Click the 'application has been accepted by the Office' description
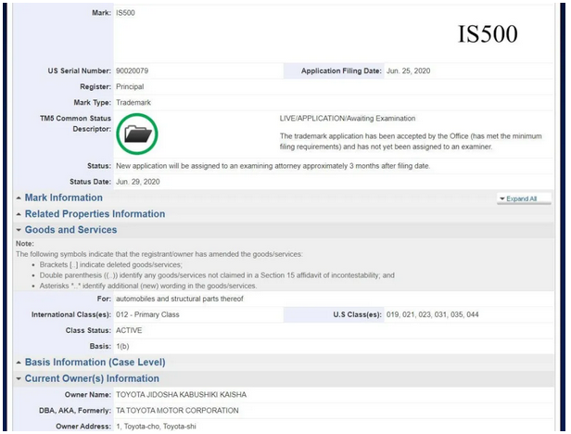Viewport: 571px width, 434px height. point(411,141)
